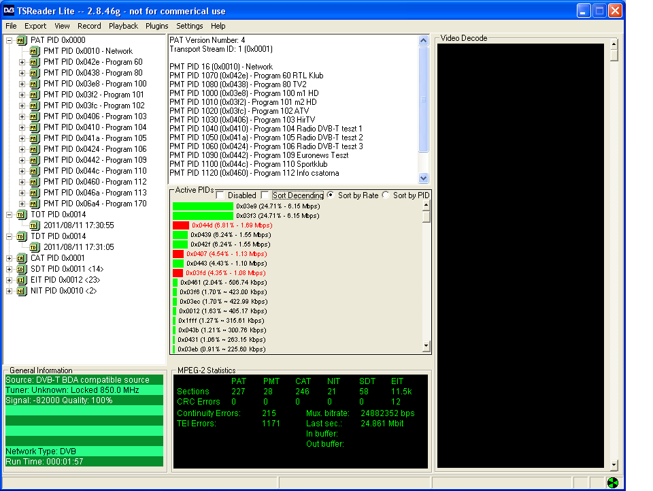
Task: Enable the Sort Decending checkbox
Action: coord(265,195)
